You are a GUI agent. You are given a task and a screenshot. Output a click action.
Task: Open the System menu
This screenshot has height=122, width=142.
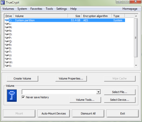click(x=22, y=9)
